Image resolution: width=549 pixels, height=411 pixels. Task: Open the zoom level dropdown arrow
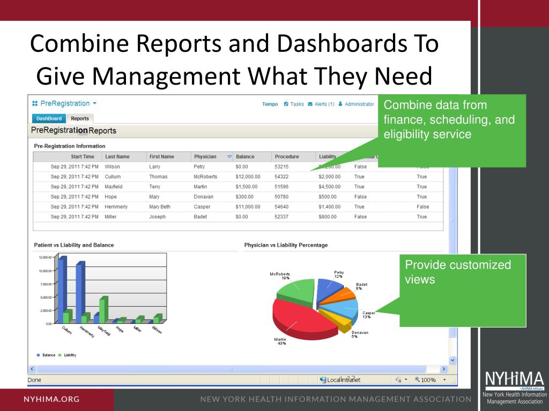pyautogui.click(x=444, y=379)
